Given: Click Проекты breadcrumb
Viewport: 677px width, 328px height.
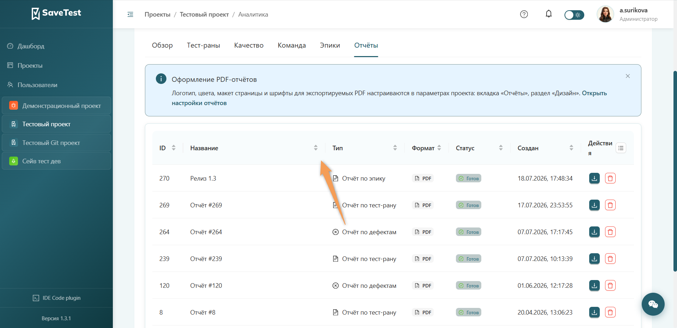Looking at the screenshot, I should [157, 14].
